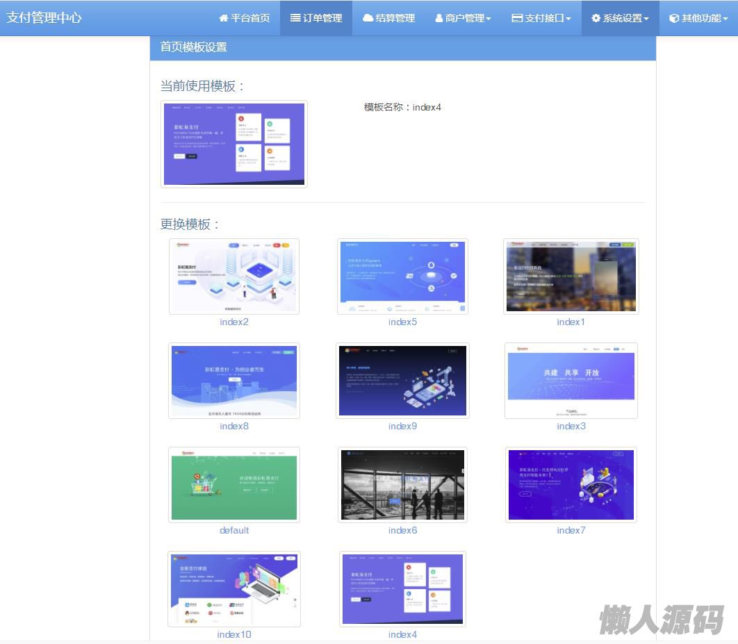
Task: Expand the 商户管理 dropdown caret
Action: 489,19
